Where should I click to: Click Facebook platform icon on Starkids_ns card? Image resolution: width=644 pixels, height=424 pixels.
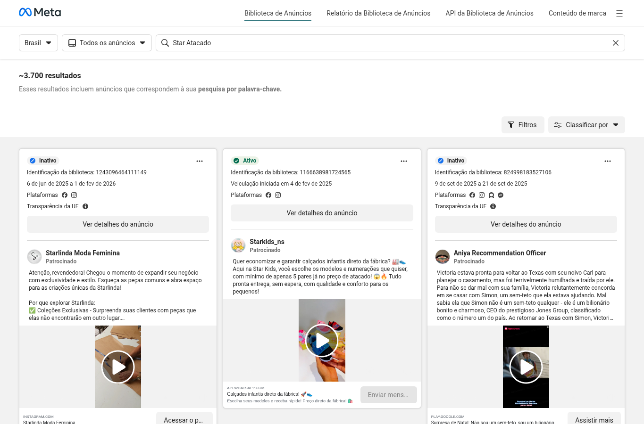(268, 195)
